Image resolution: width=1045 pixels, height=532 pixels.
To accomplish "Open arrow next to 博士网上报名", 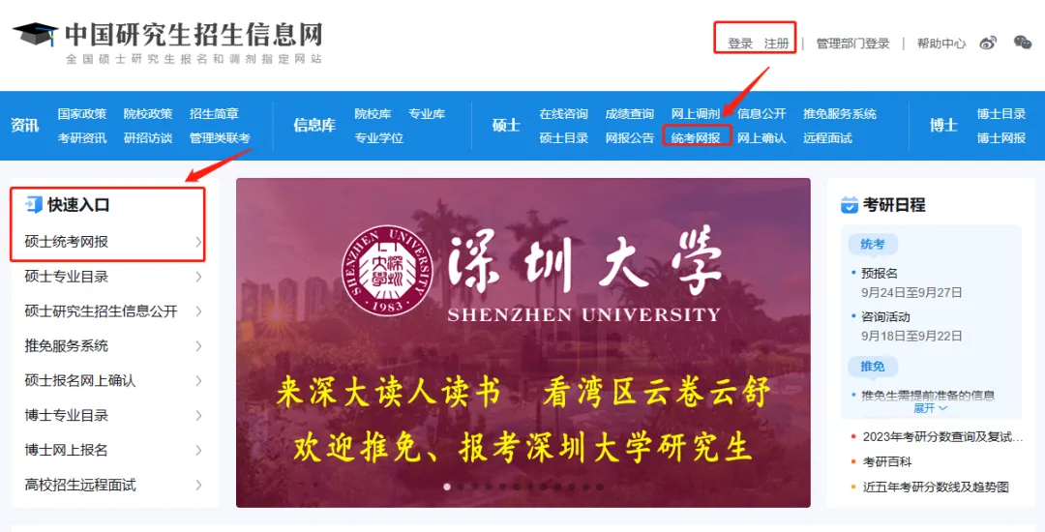I will tap(198, 450).
